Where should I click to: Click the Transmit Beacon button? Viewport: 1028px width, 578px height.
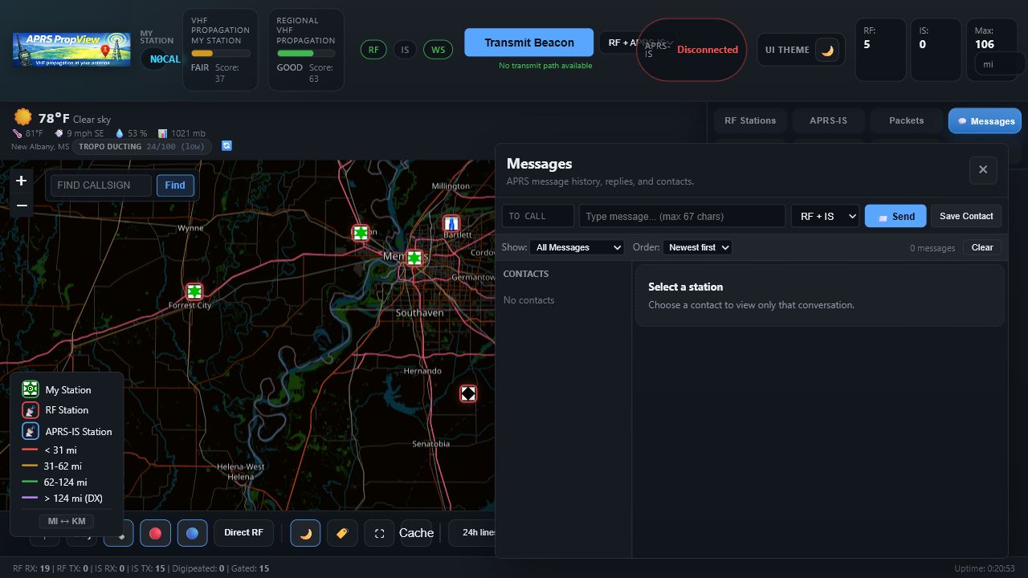coord(529,43)
